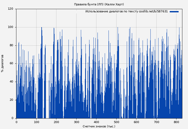Click the y-axis tick label 80
Image resolution: width=188 pixels, height=129 pixels.
pos(11,45)
